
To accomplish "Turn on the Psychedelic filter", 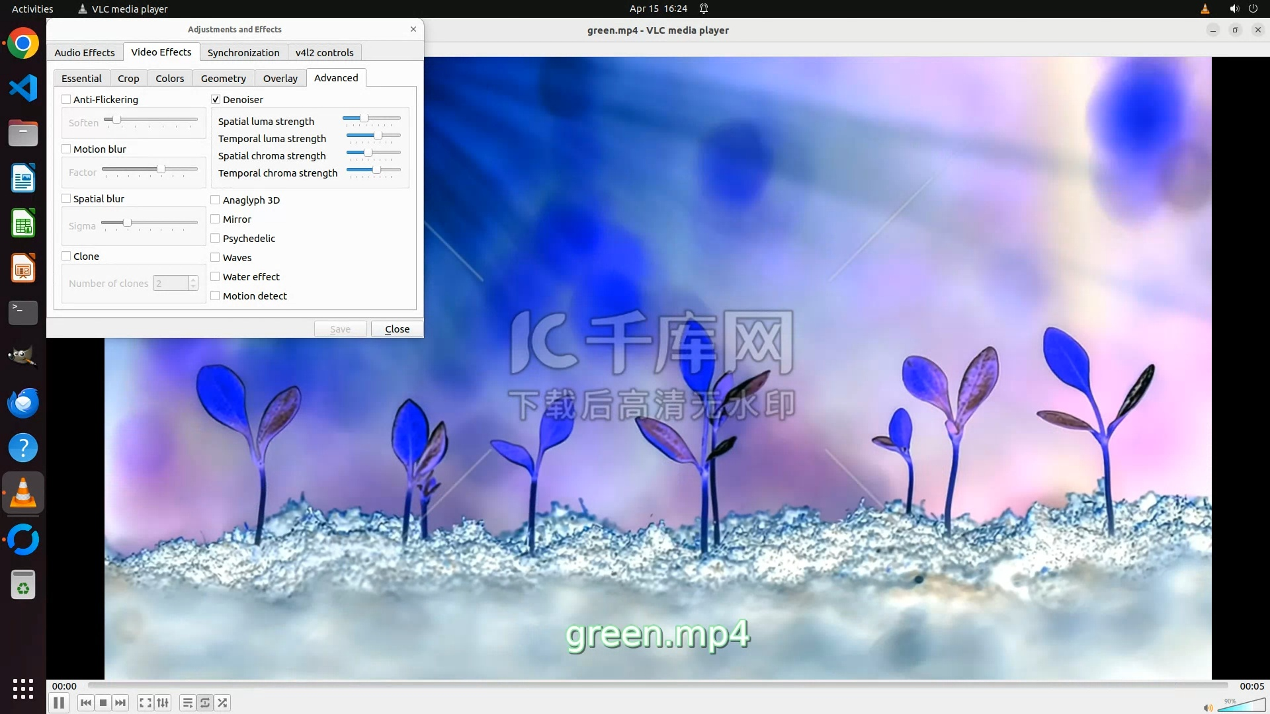I will [x=216, y=239].
